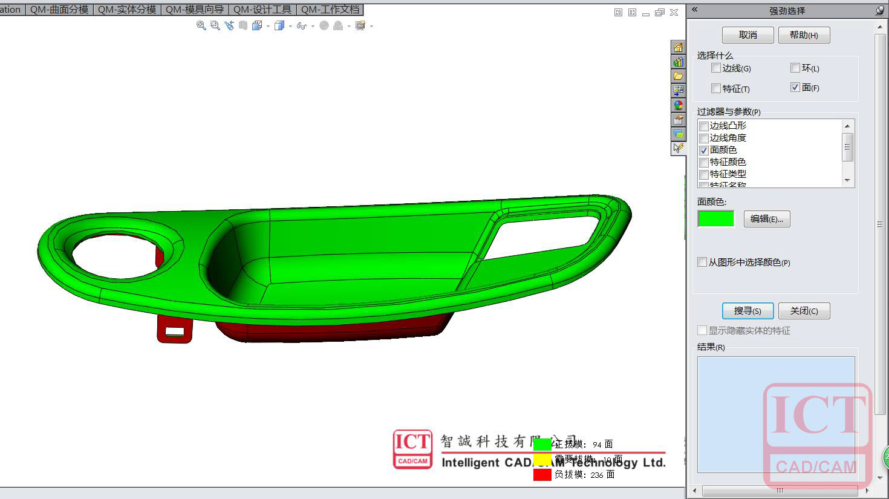Switch to the QM-设计工具 tab

pos(262,10)
